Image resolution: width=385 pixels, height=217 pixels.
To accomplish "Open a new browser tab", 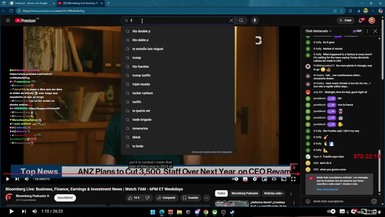I will (x=108, y=3).
